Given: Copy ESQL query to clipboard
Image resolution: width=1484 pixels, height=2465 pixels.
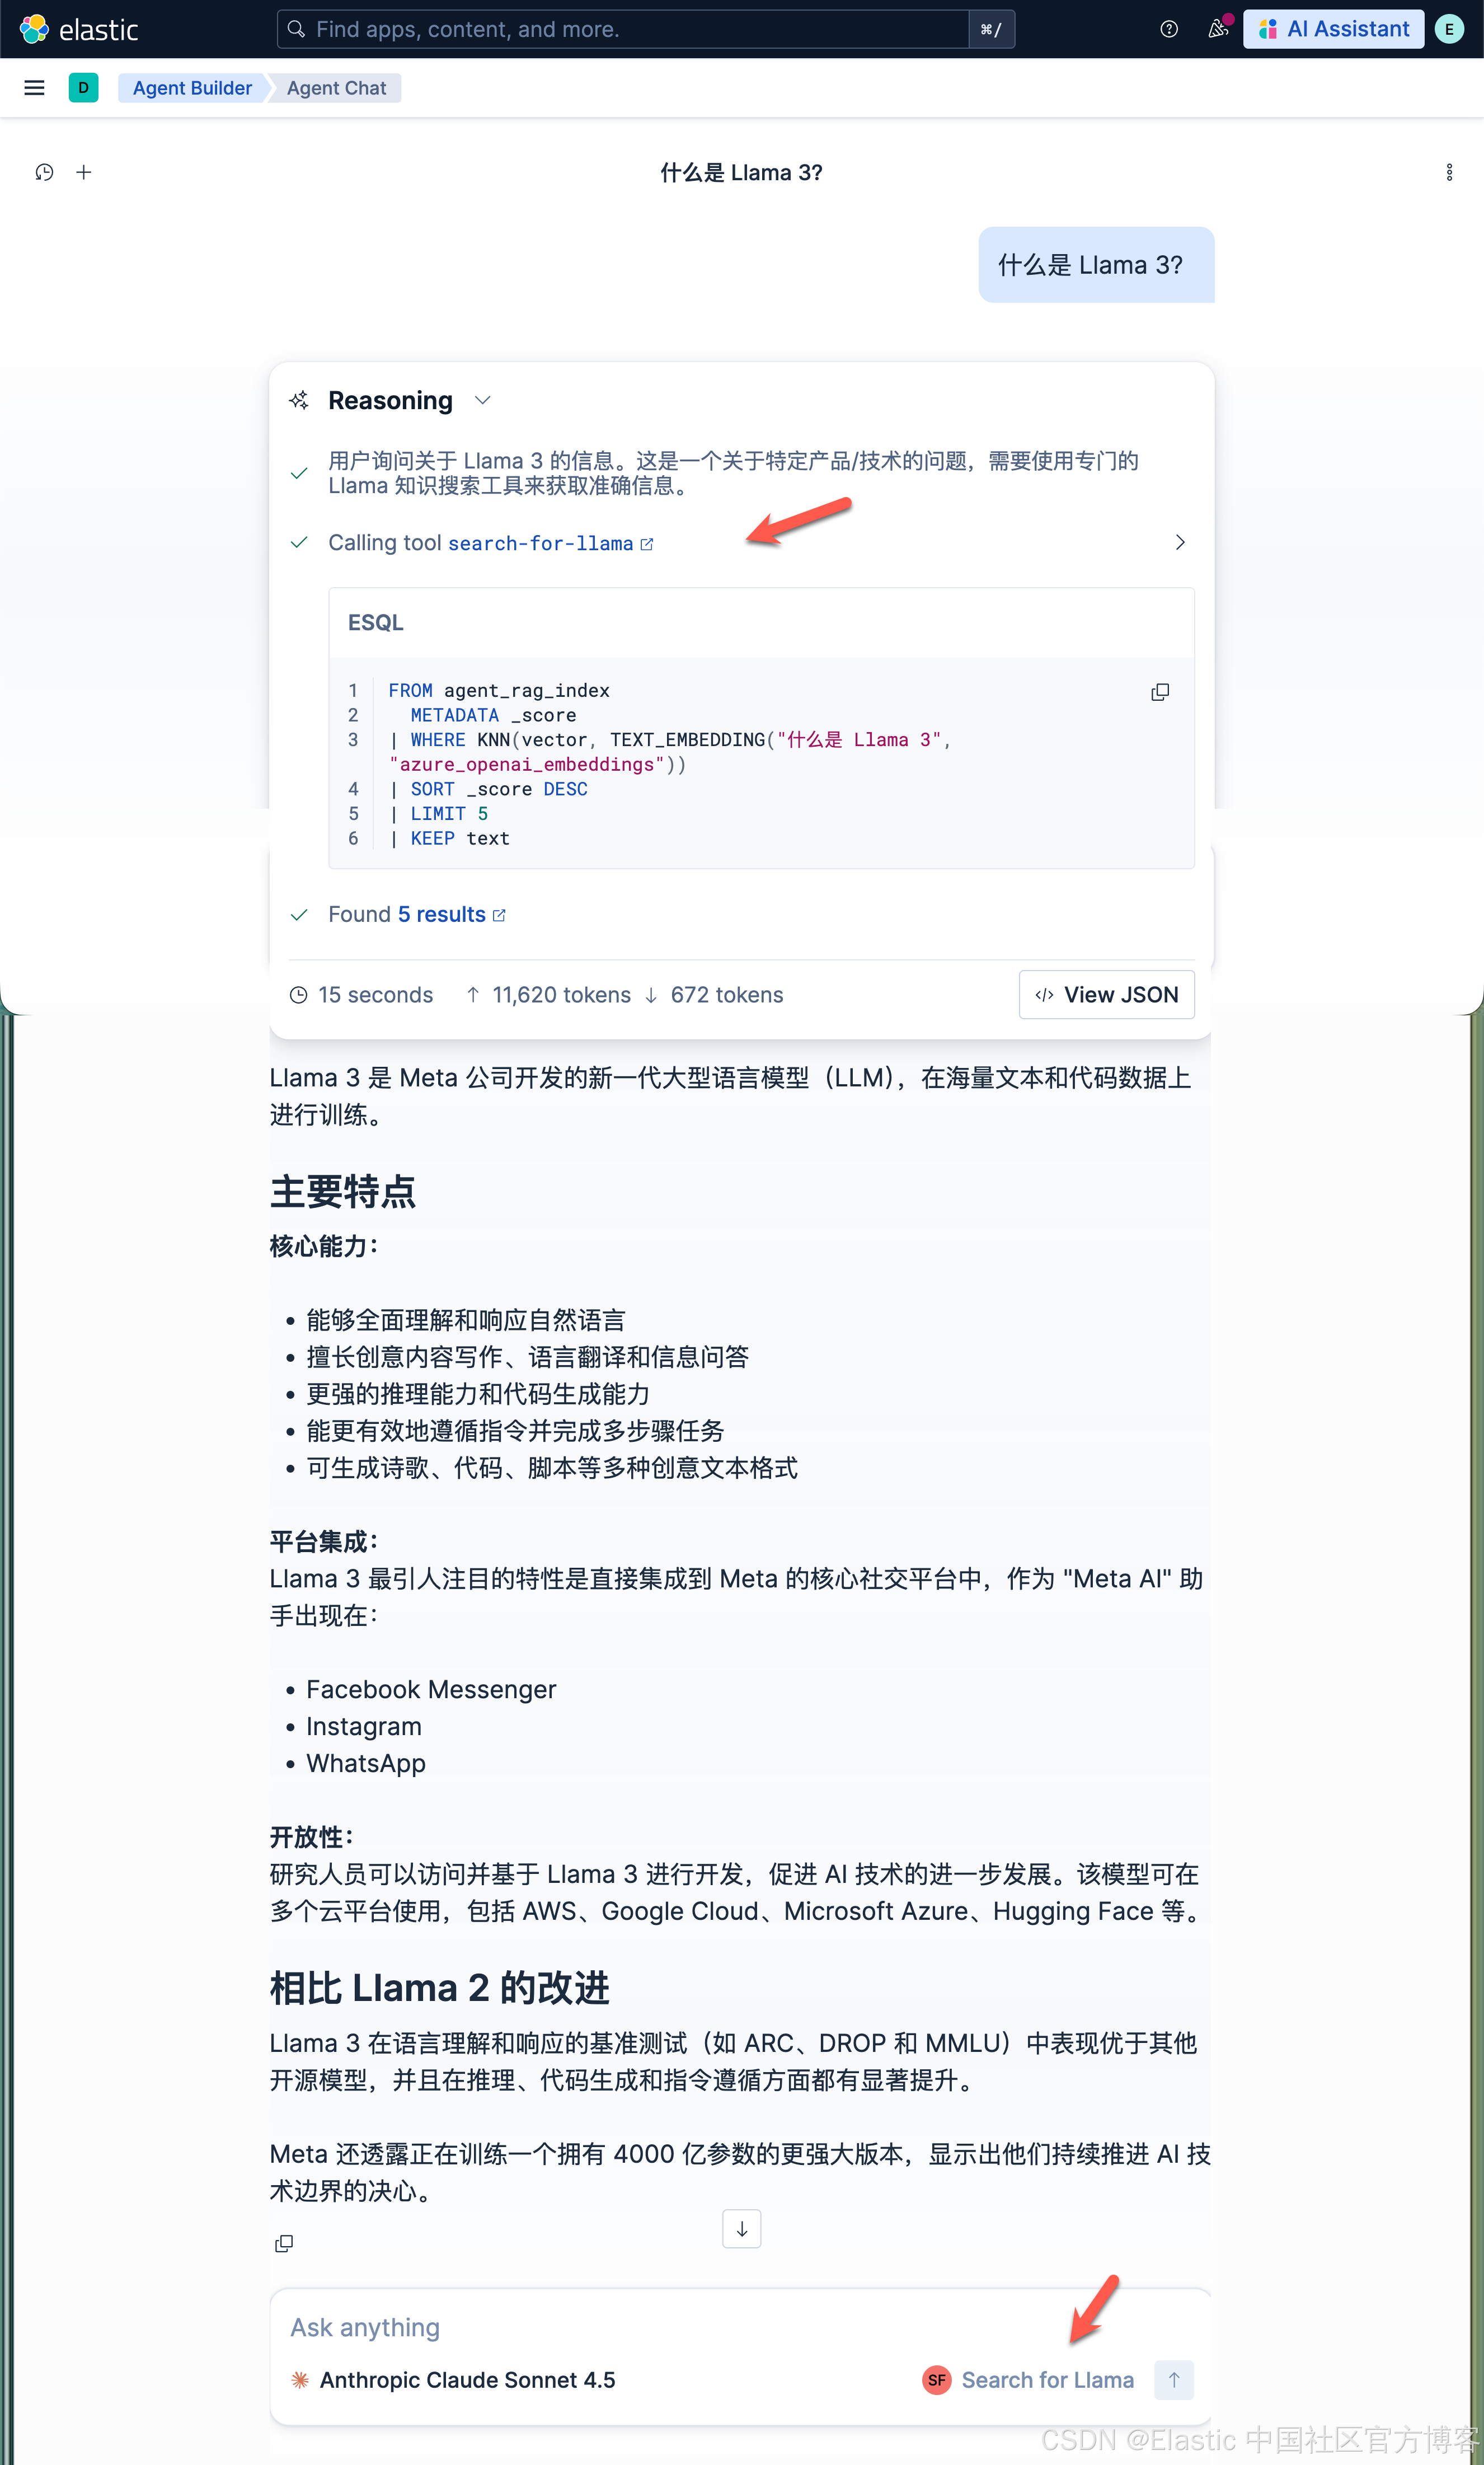Looking at the screenshot, I should point(1159,692).
